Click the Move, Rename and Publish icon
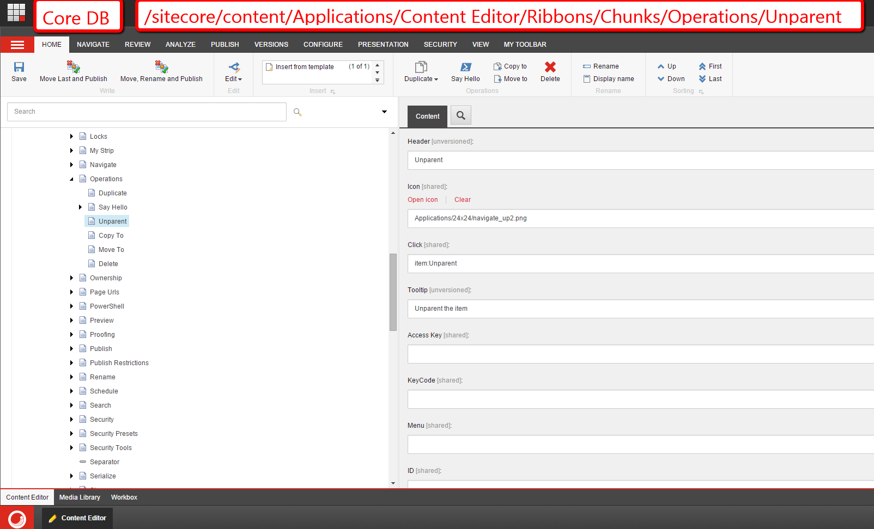874x529 pixels. click(x=161, y=67)
